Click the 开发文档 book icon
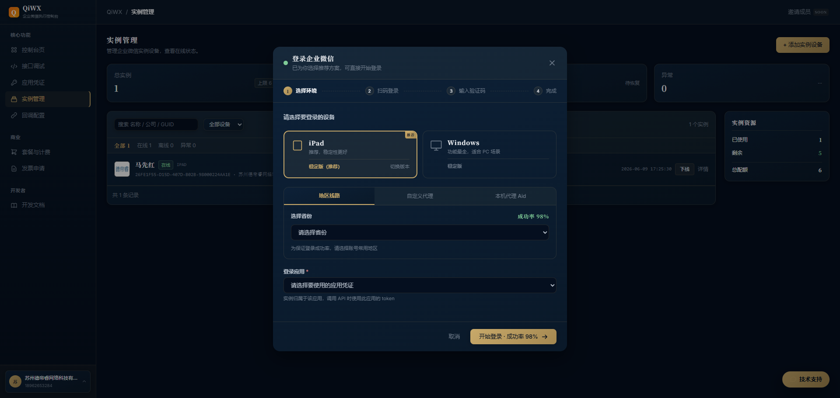This screenshot has height=398, width=840. 14,205
